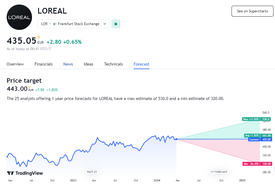Click the TradingView logo on chart
This screenshot has height=186, width=275.
(25, 173)
